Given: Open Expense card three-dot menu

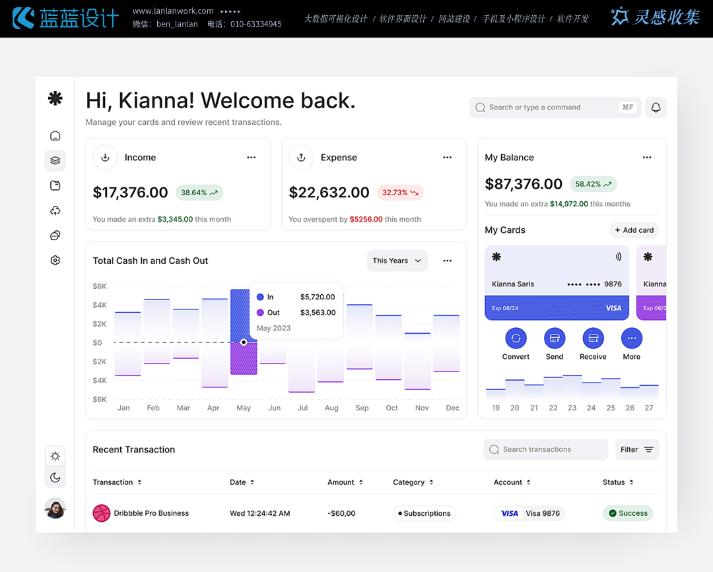Looking at the screenshot, I should (447, 158).
